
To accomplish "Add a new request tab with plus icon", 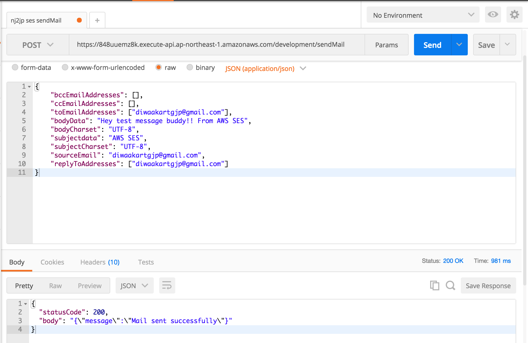I will click(x=97, y=20).
